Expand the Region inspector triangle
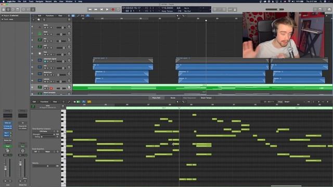333x187 pixels. (2, 16)
